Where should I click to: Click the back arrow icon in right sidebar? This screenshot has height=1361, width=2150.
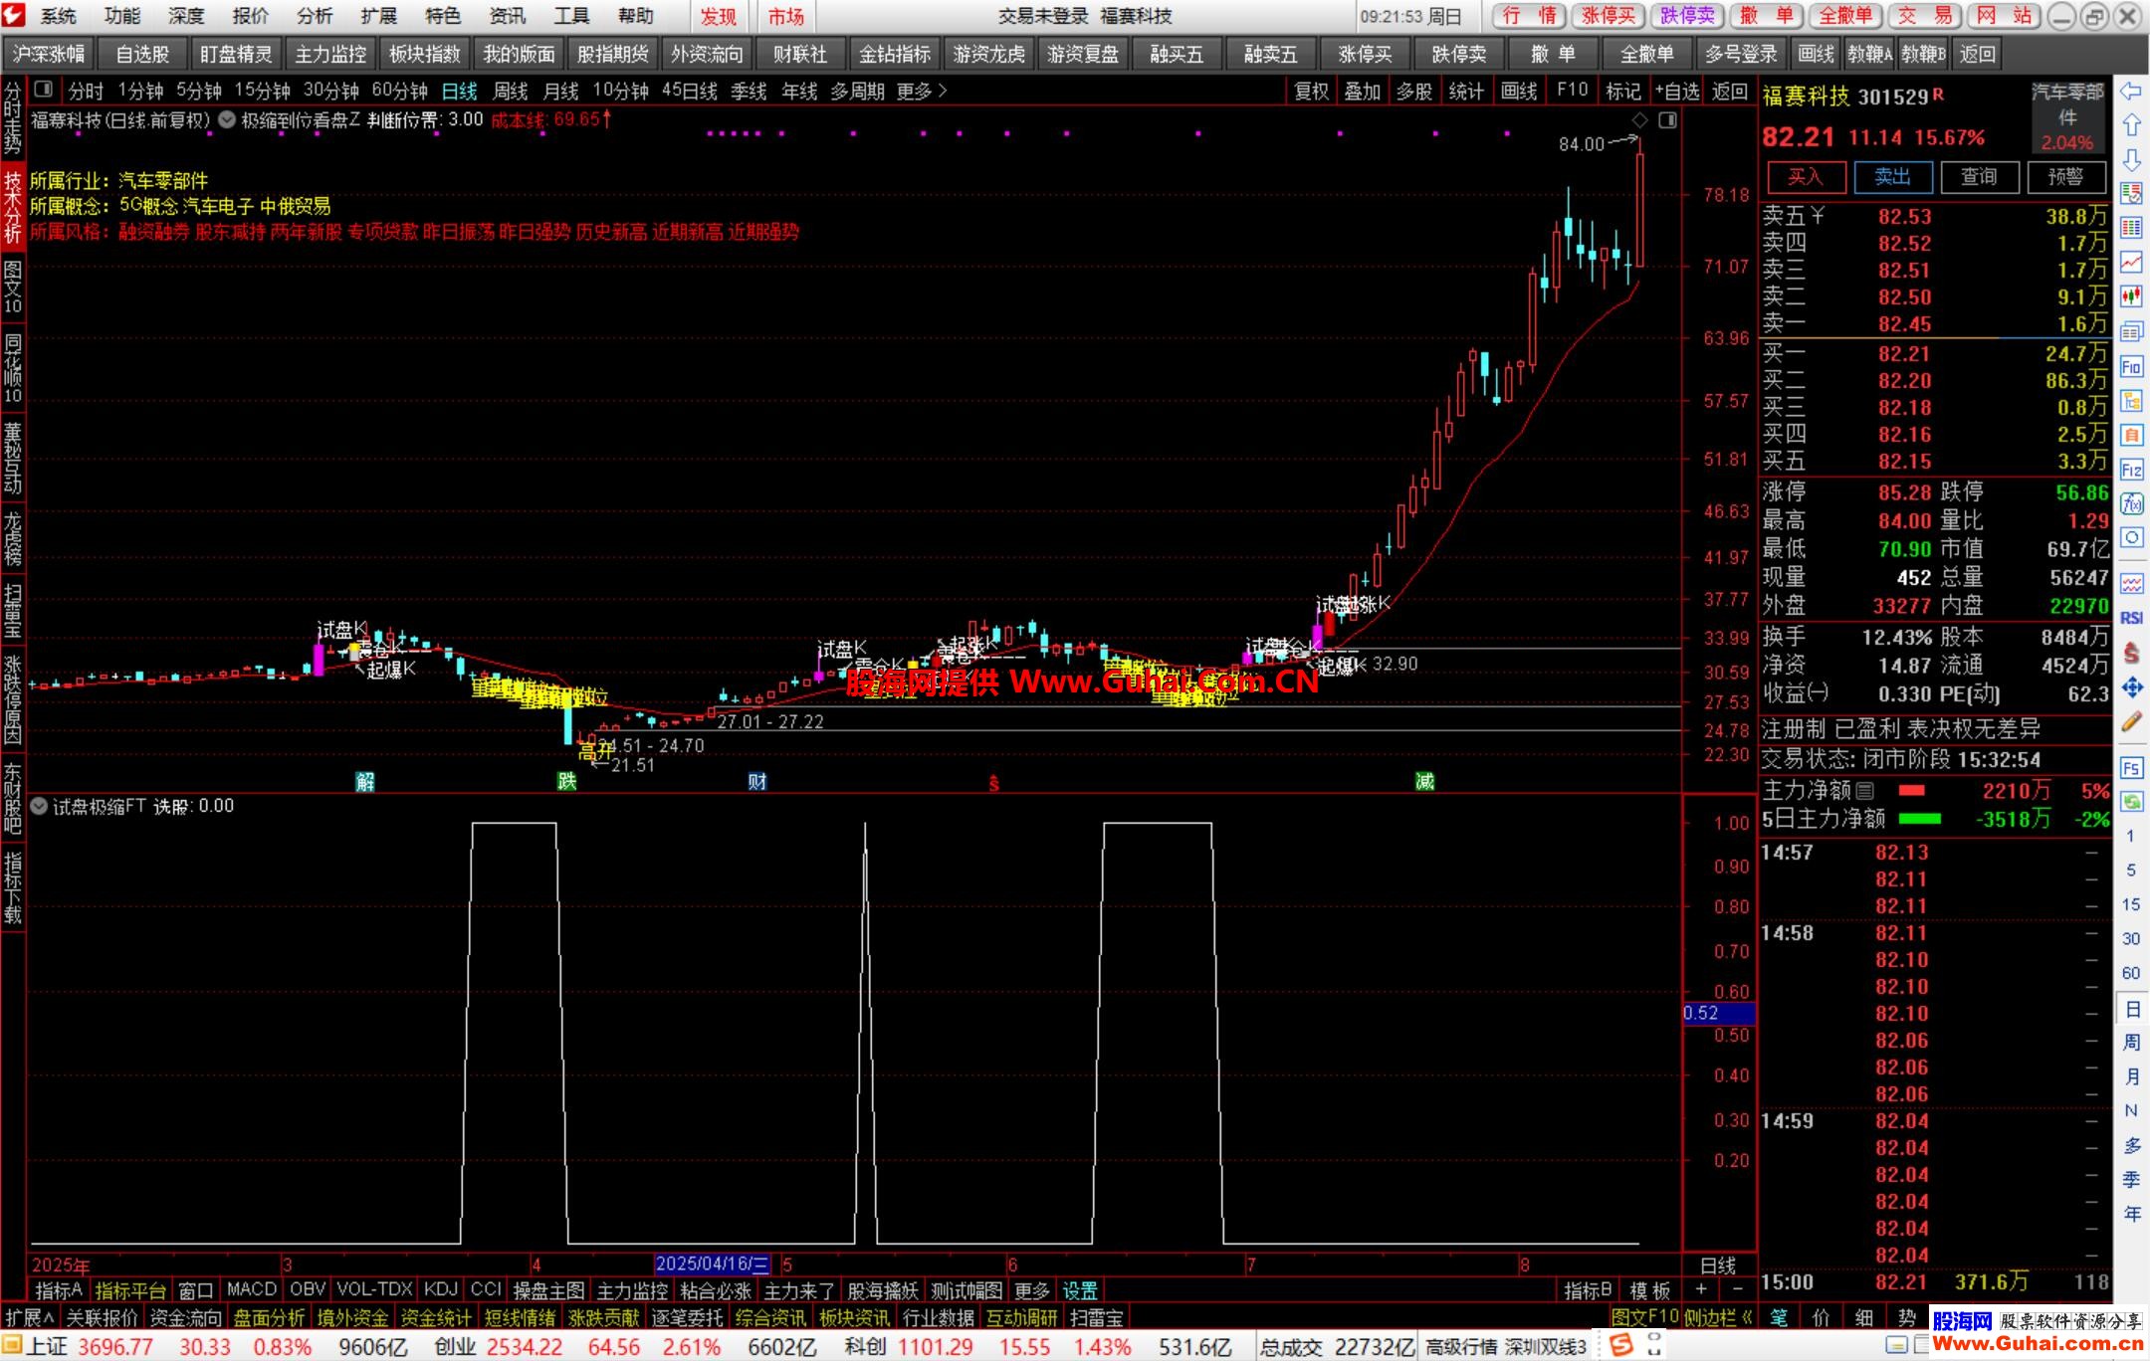coord(2131,91)
